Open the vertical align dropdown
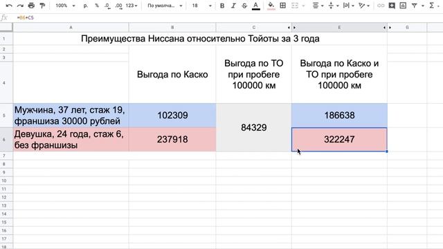Viewport: 443px width, 249px height. coord(334,6)
